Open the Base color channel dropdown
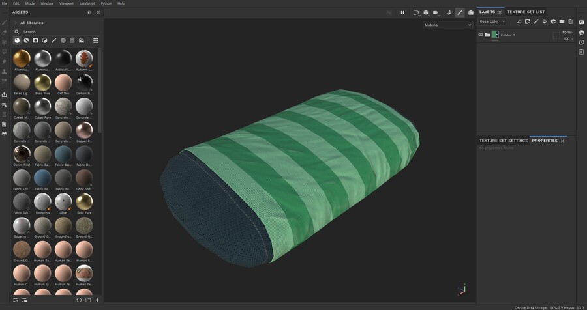Image resolution: width=587 pixels, height=310 pixels. [493, 21]
